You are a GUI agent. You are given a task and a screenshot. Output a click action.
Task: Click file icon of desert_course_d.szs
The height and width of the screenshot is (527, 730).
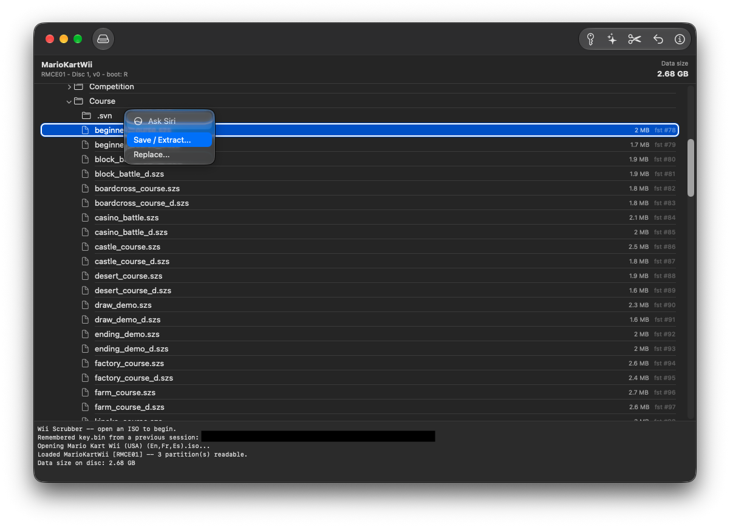(86, 291)
